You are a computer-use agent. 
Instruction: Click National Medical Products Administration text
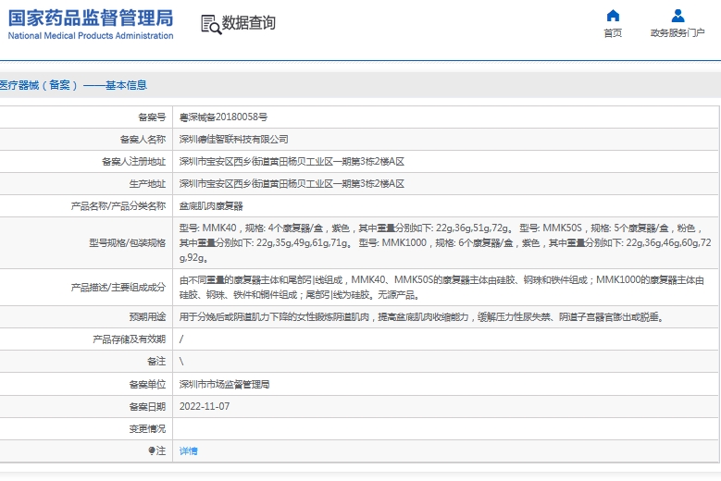(x=91, y=36)
